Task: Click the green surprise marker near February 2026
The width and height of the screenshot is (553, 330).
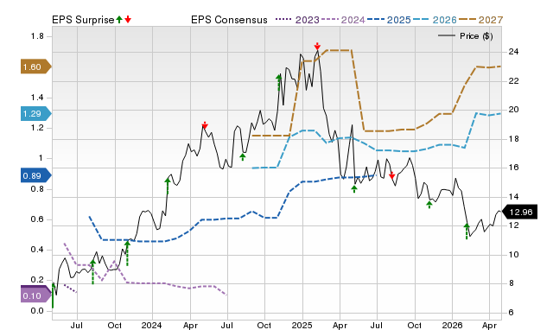Action: coord(467,231)
